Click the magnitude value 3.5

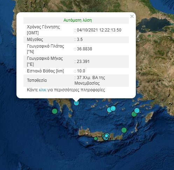(80, 40)
